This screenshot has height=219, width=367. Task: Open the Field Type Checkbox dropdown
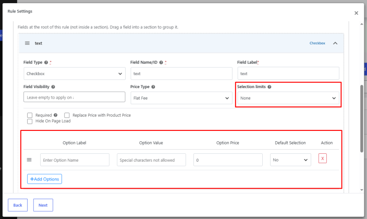(75, 74)
